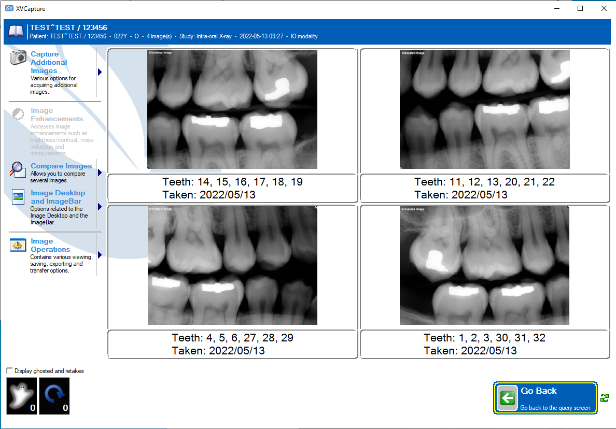The height and width of the screenshot is (429, 616).
Task: Open the Compare Images menu entry
Action: 61,166
